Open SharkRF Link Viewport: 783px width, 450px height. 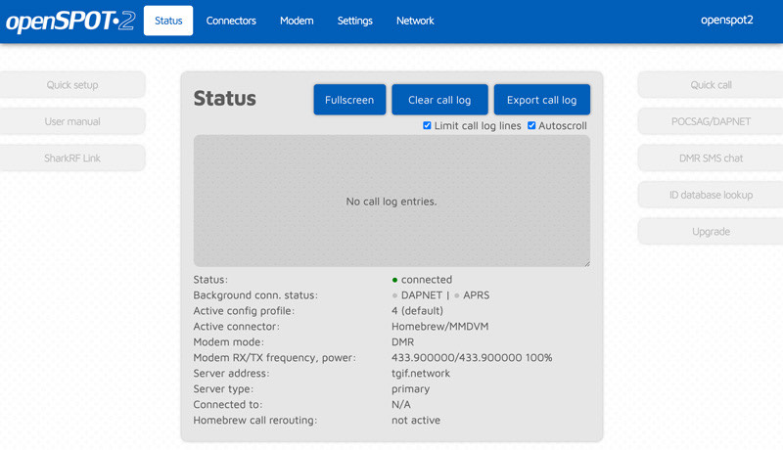pos(72,158)
